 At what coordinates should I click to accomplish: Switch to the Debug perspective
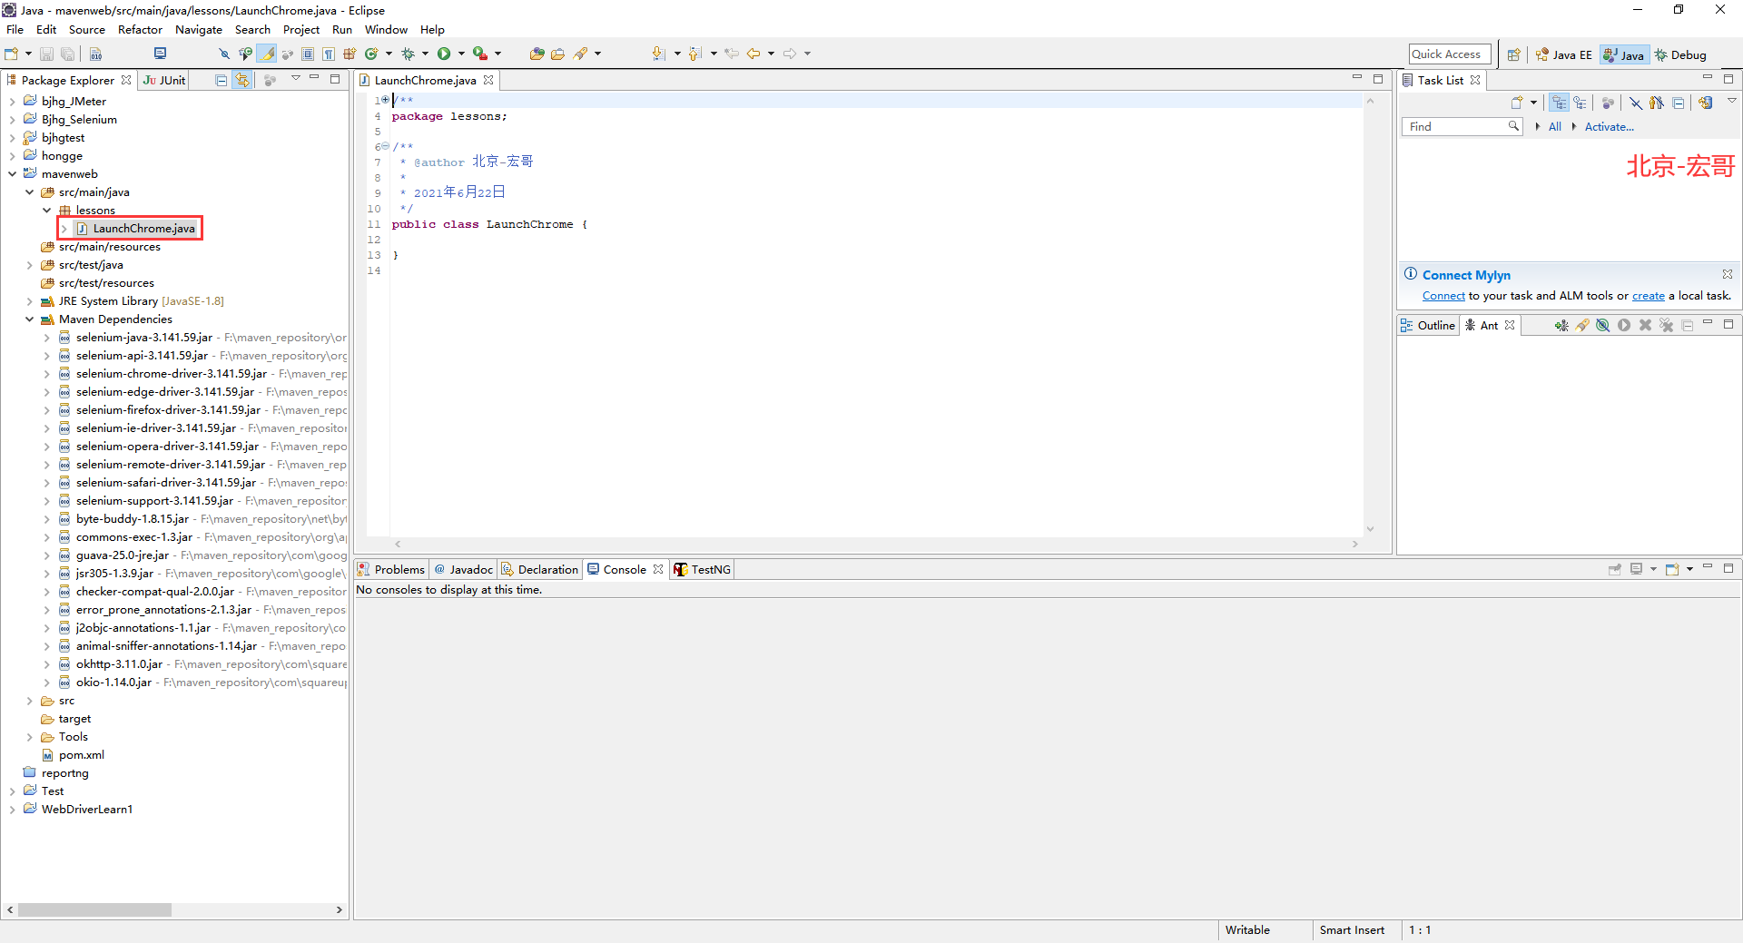[1680, 54]
